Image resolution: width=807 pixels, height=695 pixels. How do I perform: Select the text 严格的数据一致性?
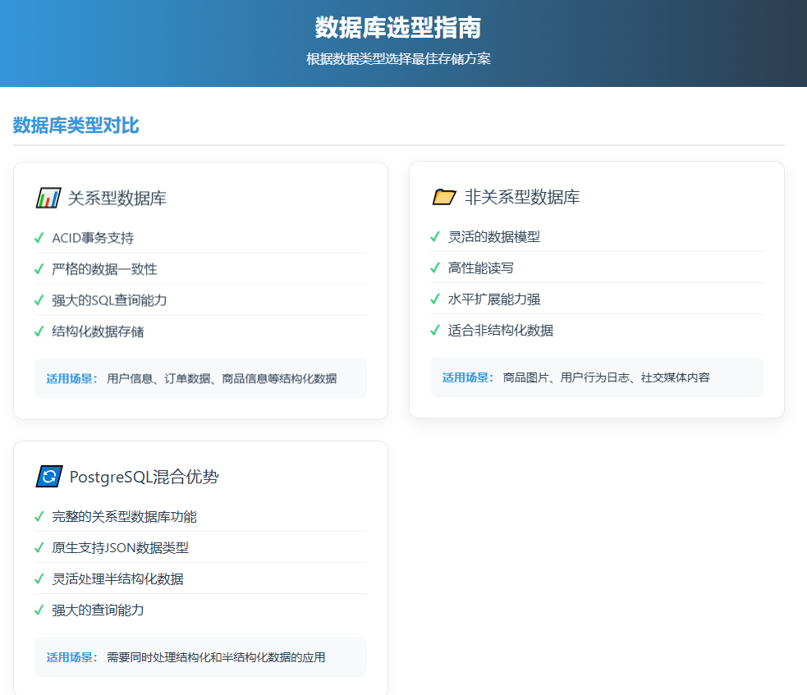click(104, 269)
